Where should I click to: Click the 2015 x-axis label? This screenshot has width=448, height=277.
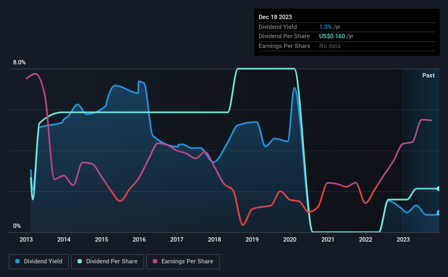coord(101,239)
